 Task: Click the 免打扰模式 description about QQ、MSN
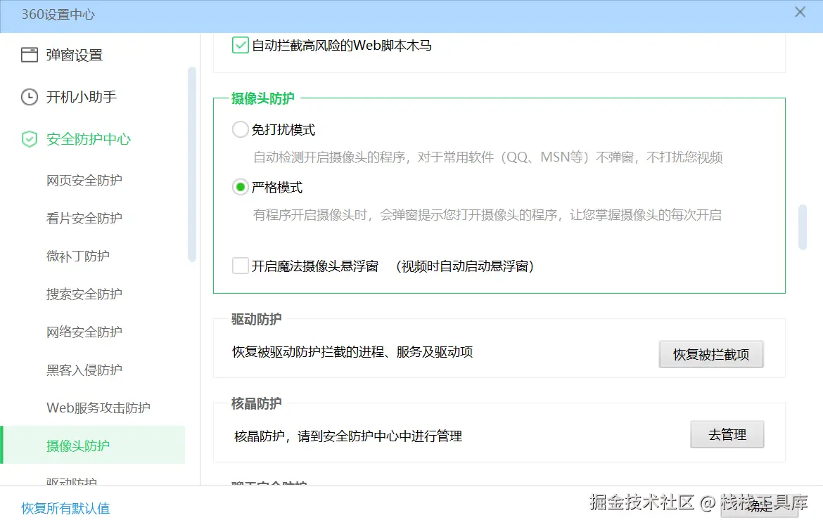coord(488,157)
